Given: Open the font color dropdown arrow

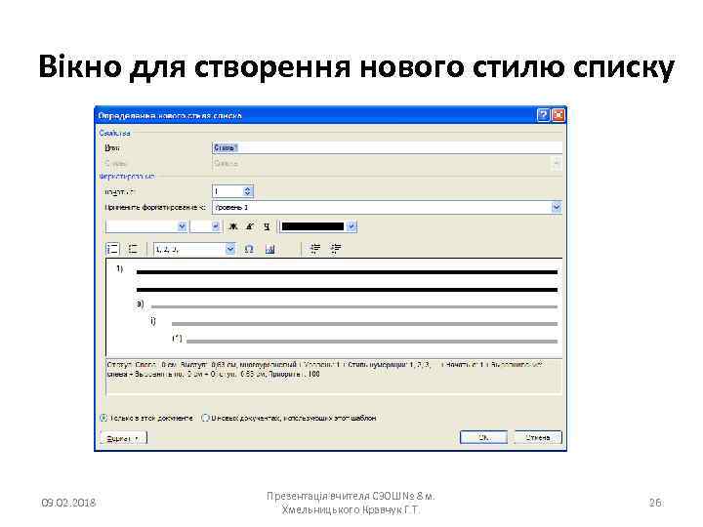Looking at the screenshot, I should (x=351, y=226).
